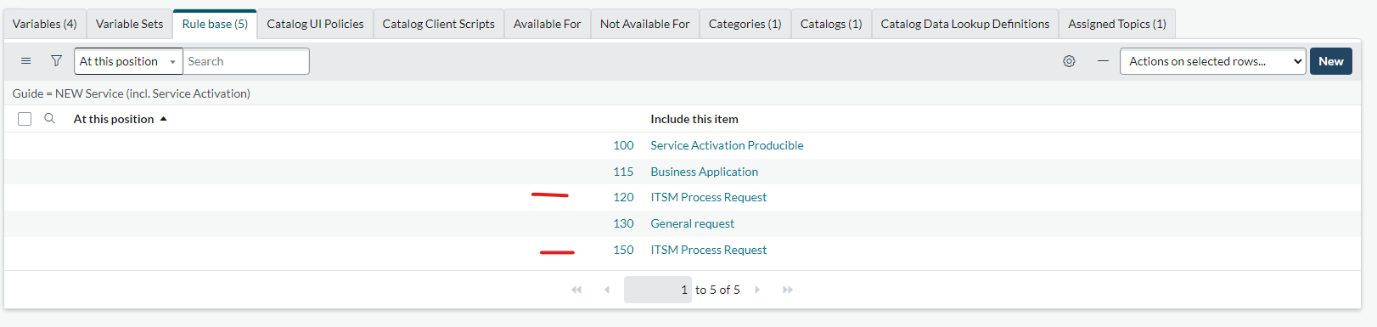Show the filter funnel icon options
The image size is (1377, 327).
(x=56, y=61)
